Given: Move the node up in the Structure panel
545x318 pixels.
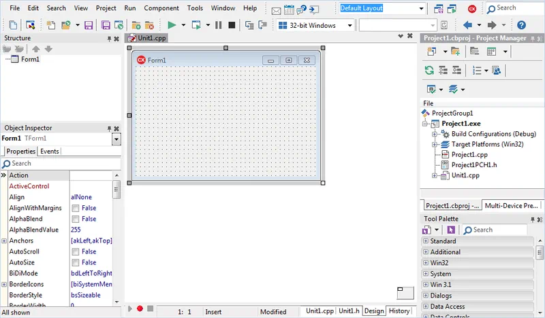Looking at the screenshot, I should (36, 49).
